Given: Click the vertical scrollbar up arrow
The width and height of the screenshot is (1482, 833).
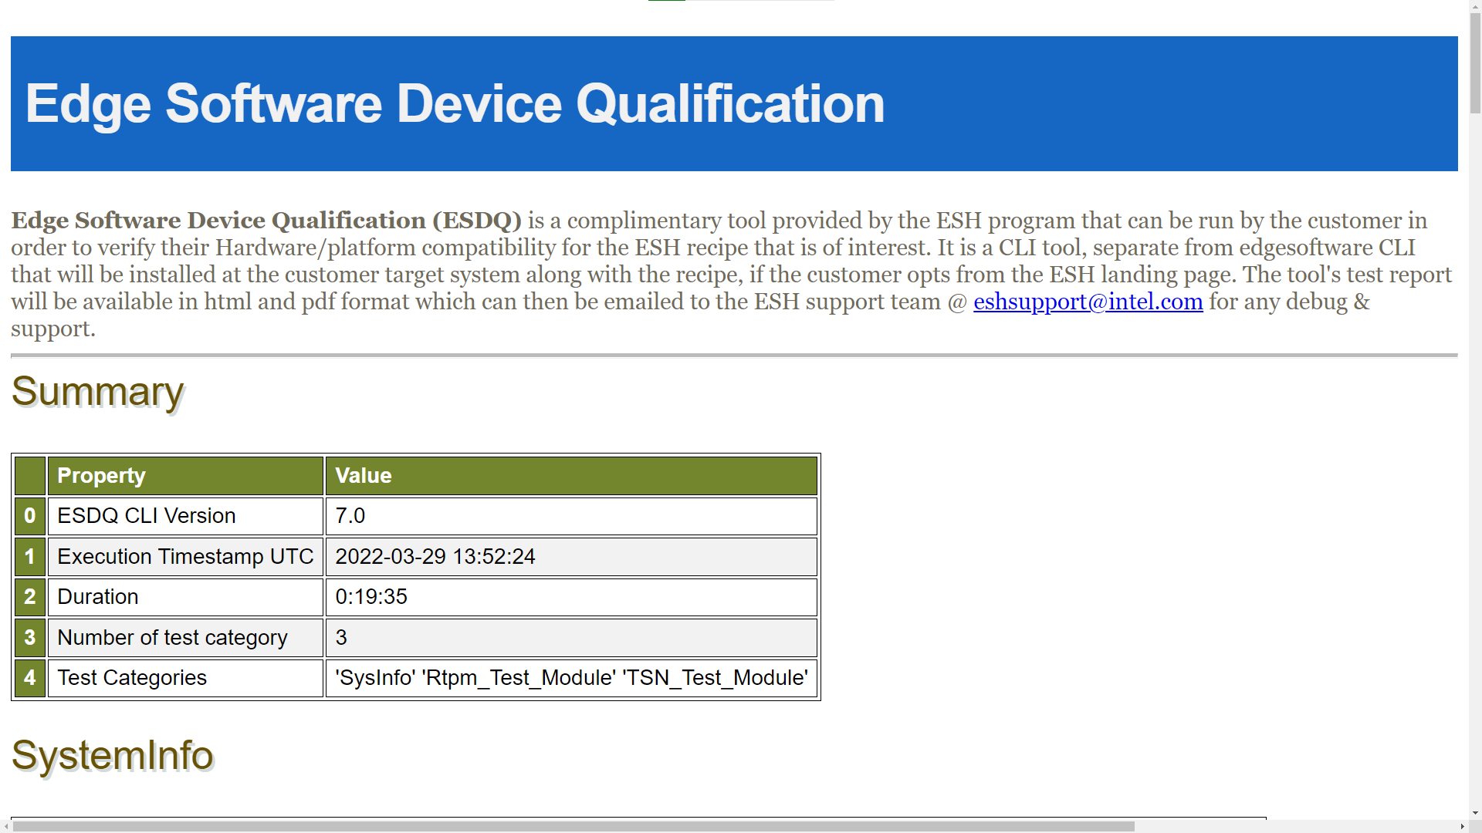Looking at the screenshot, I should [x=1475, y=5].
